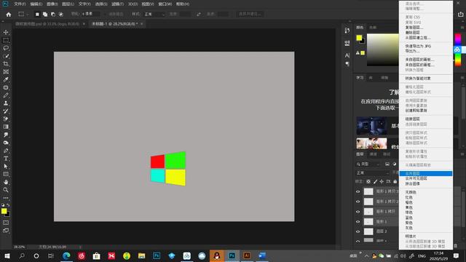Click the Share icon at top right

460,14
